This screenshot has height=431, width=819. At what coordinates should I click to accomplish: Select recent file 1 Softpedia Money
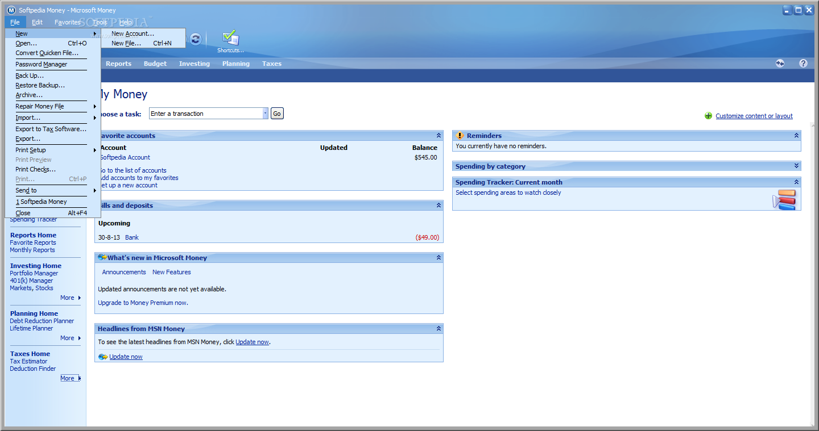[x=52, y=202]
